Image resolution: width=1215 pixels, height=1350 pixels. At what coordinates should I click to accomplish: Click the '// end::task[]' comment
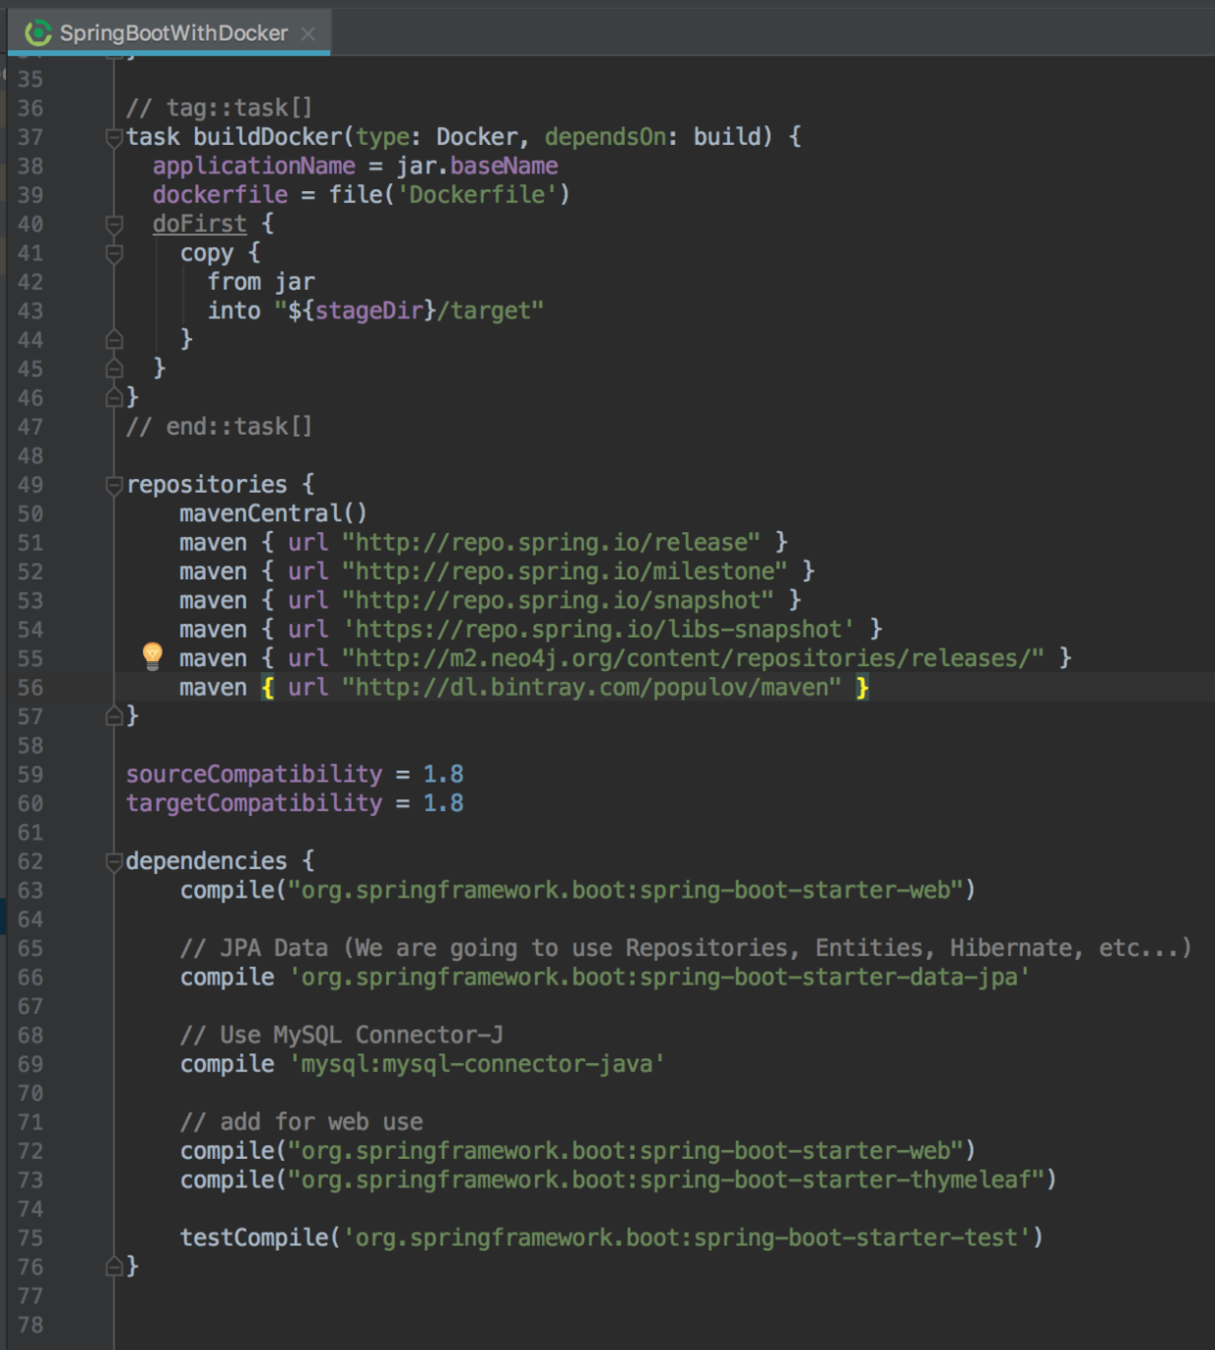(x=219, y=426)
